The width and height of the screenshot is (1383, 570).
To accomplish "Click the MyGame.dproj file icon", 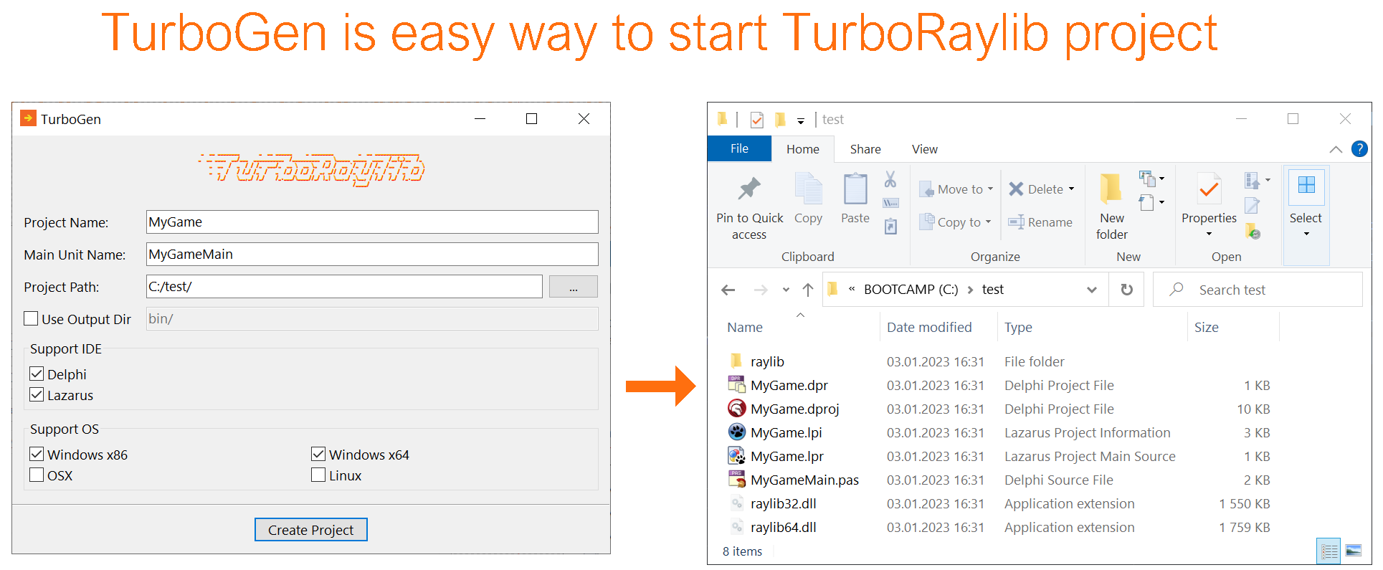I will [736, 409].
